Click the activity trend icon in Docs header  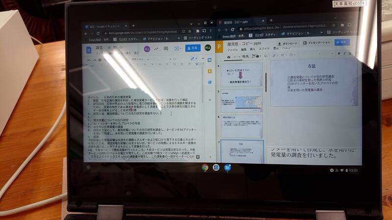155,49
